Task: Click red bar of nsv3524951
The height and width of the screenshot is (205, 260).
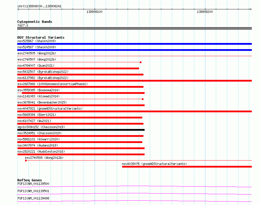Action: point(80,136)
